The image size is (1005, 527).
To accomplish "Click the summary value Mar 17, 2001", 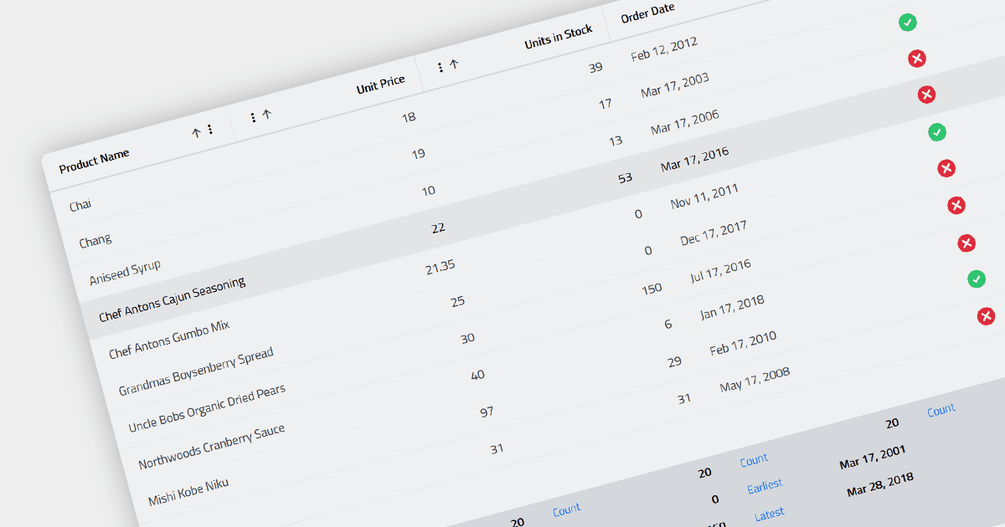I will click(874, 456).
